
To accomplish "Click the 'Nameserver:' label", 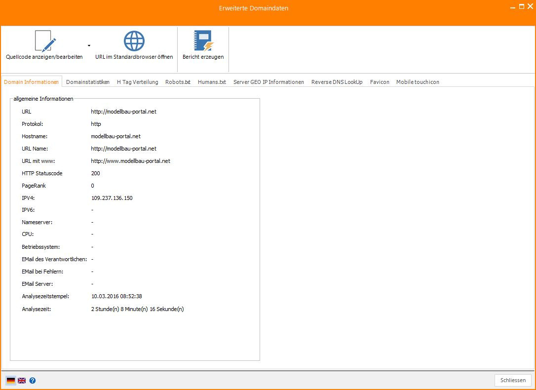I will point(37,223).
